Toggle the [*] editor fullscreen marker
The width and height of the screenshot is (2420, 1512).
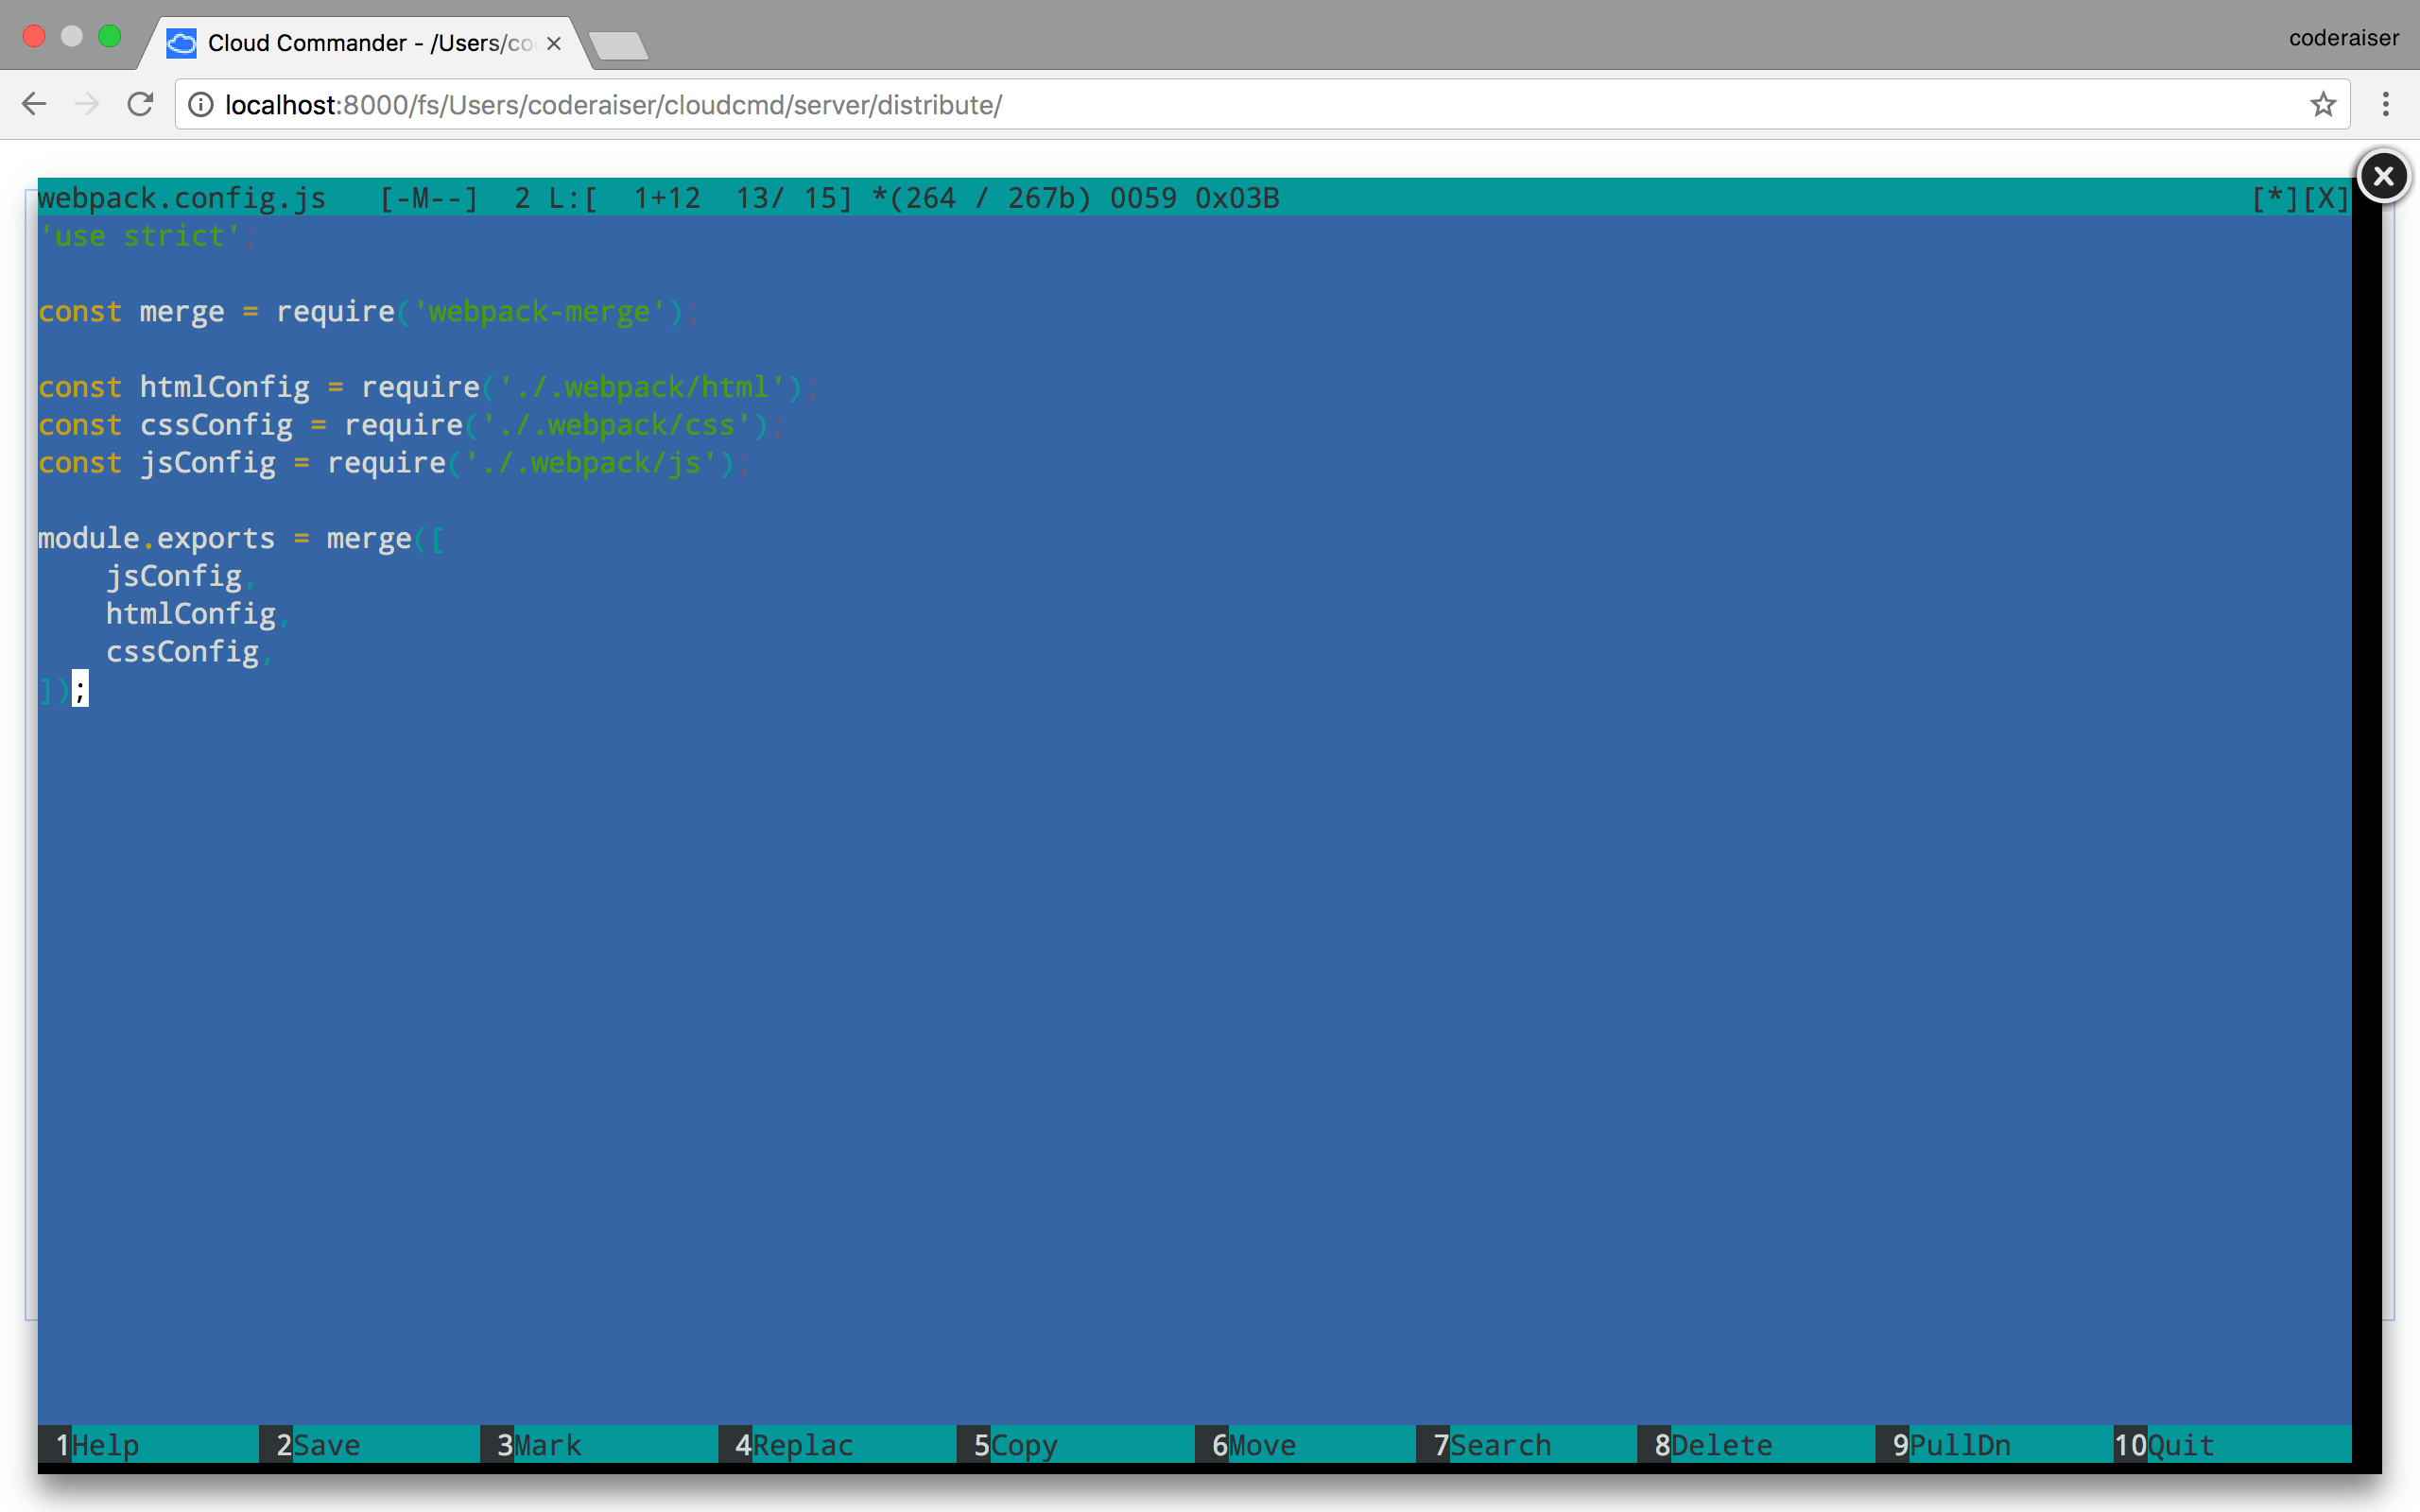tap(2274, 198)
